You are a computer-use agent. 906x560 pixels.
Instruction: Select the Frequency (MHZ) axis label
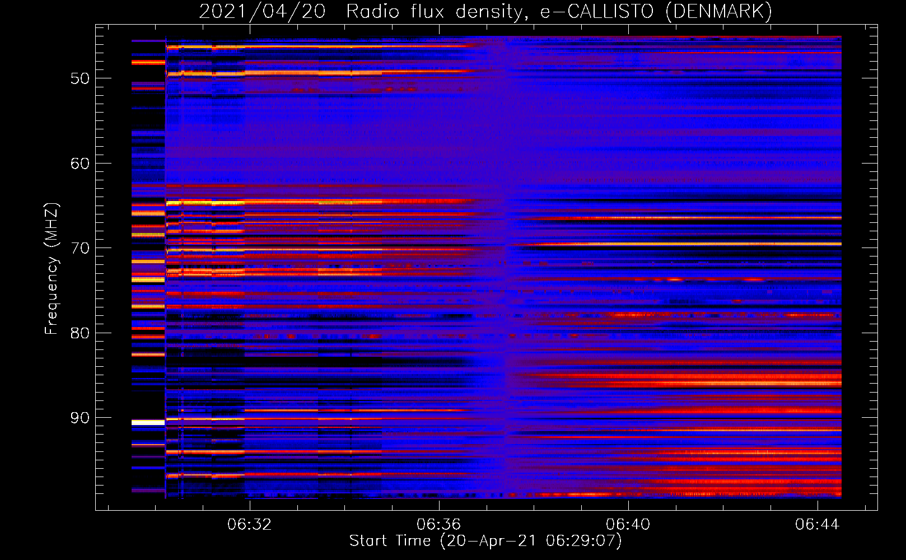pyautogui.click(x=51, y=269)
